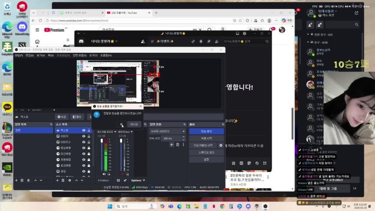Image resolution: width=375 pixels, height=211 pixels.
Task: Remove the selected source with the trash icon
Action: point(63,180)
